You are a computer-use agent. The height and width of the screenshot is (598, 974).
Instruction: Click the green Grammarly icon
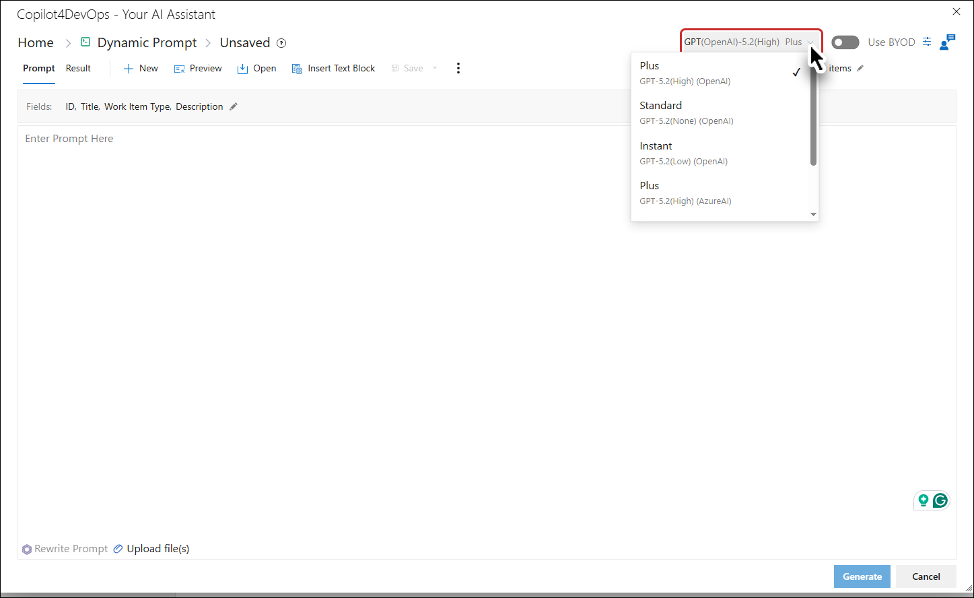pyautogui.click(x=940, y=500)
